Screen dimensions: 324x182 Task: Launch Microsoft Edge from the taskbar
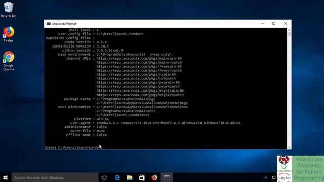117,177
